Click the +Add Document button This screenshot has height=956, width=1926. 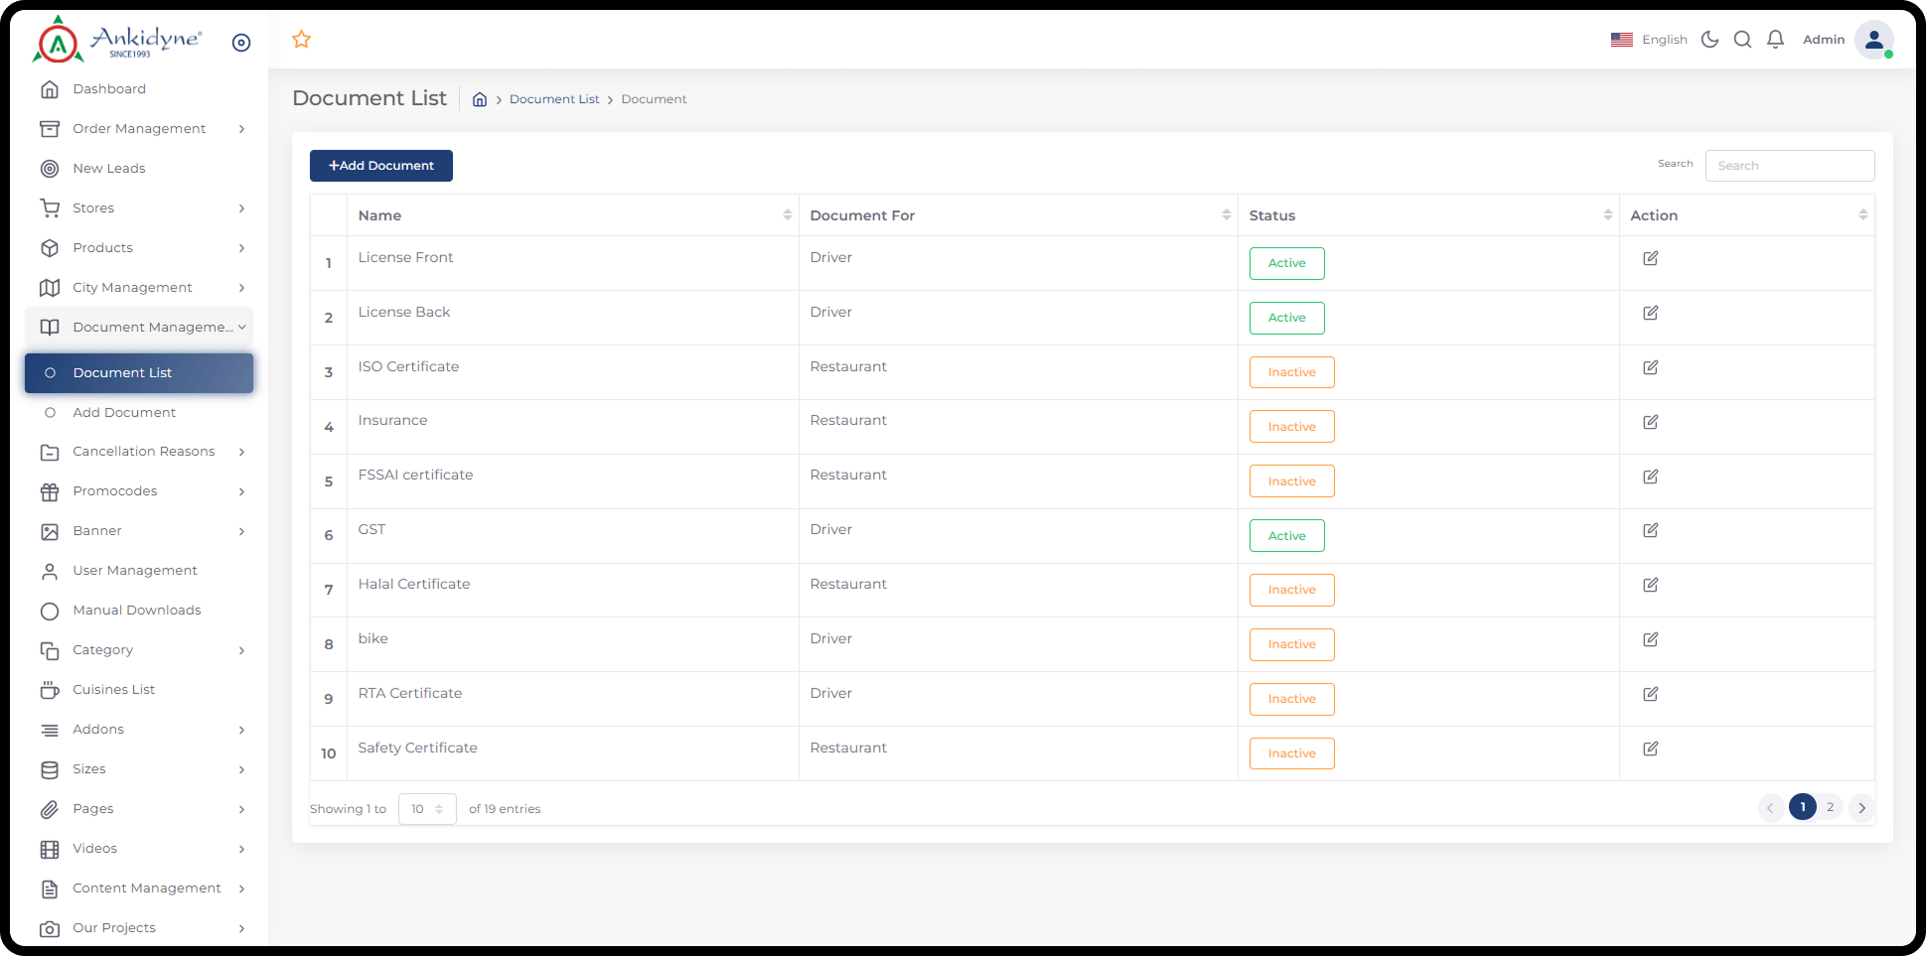[x=381, y=166]
